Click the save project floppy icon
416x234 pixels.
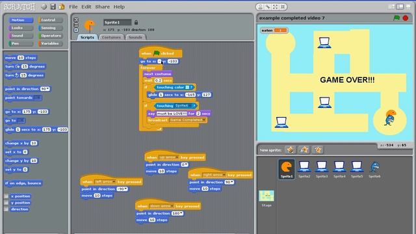pyautogui.click(x=53, y=7)
